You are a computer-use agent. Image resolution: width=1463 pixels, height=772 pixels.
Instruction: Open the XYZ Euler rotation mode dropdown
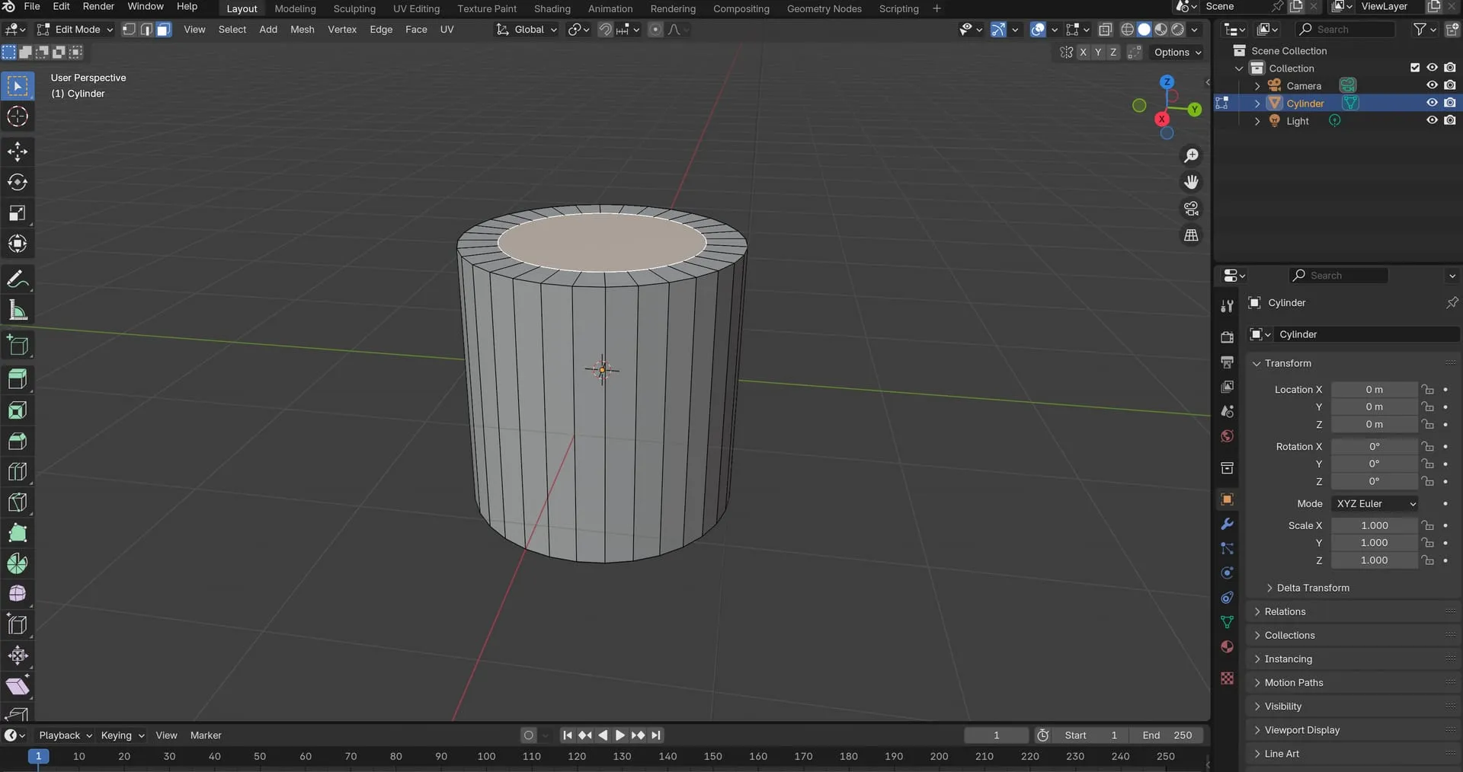1375,504
